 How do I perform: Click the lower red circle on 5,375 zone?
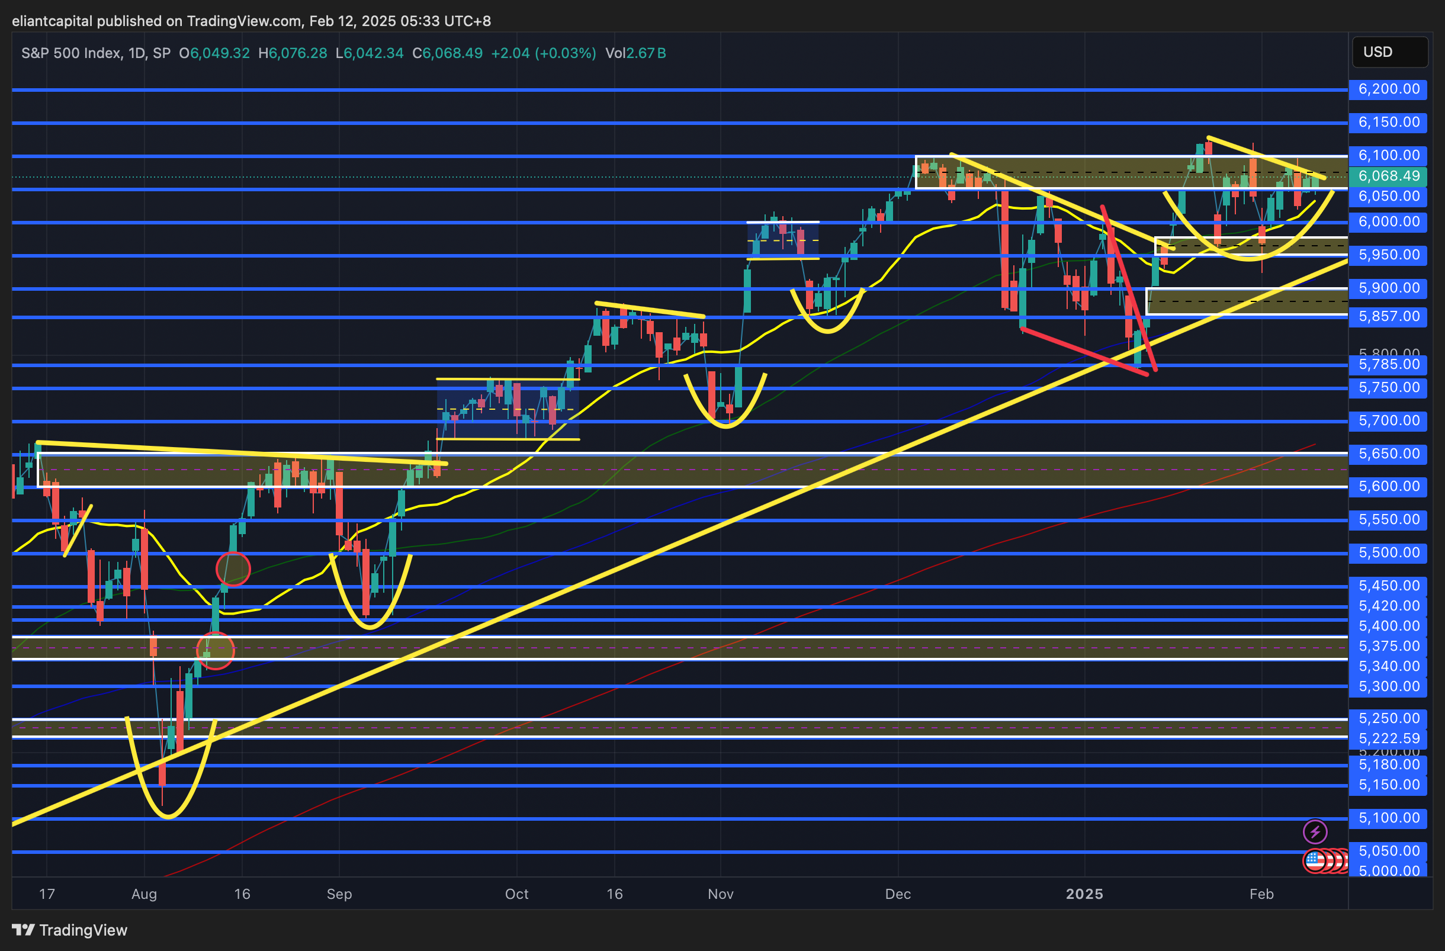pos(216,651)
